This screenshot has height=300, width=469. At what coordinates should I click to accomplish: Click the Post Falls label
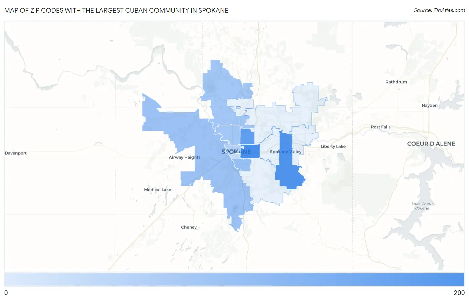380,127
